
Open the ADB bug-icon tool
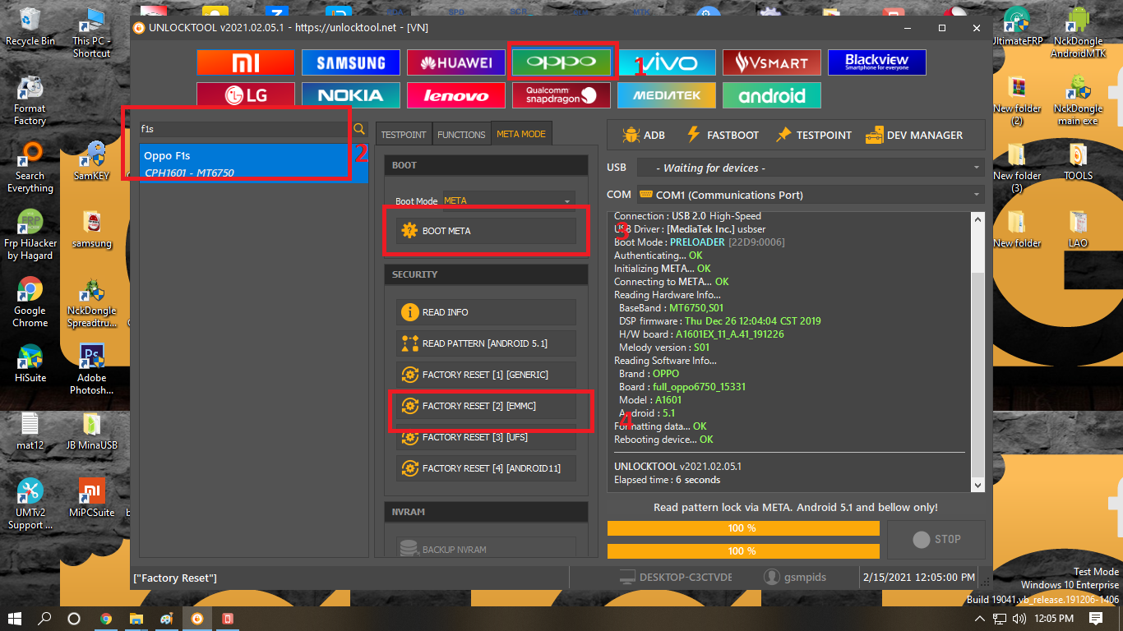tap(644, 135)
